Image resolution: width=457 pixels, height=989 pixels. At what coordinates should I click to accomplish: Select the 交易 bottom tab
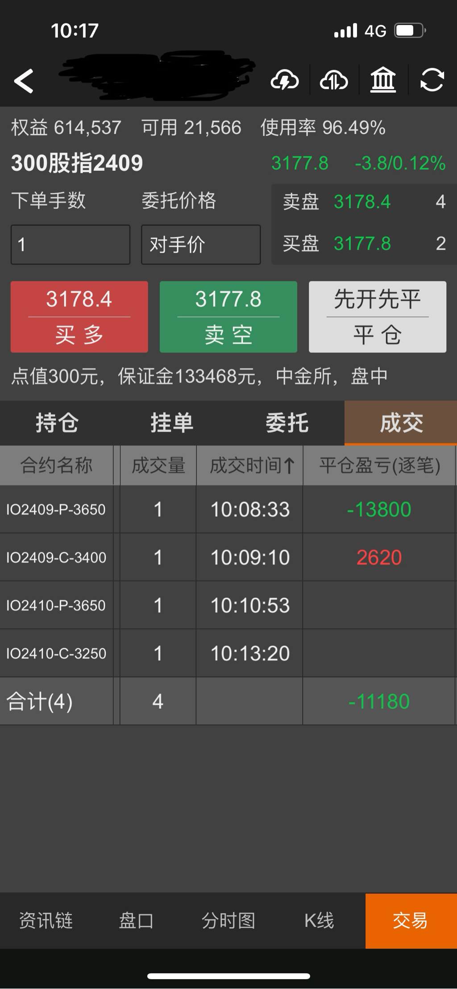point(411,920)
